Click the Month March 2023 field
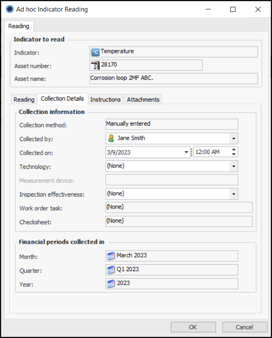The height and width of the screenshot is (338, 272). pyautogui.click(x=172, y=256)
